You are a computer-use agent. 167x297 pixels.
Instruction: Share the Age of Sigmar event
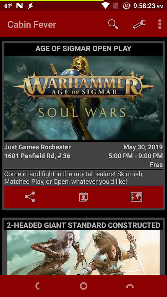[x=30, y=197]
